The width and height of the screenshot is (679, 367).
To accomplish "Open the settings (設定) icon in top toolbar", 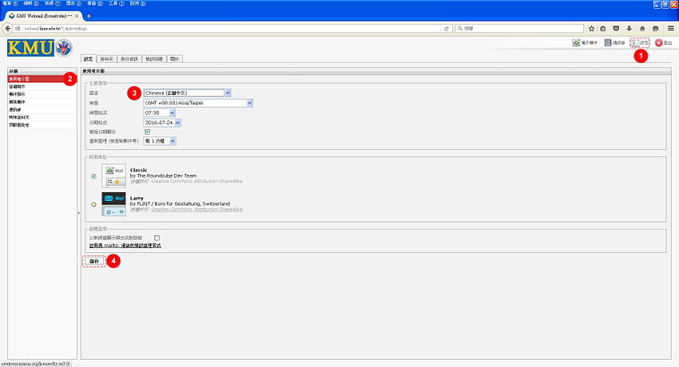I will point(635,42).
